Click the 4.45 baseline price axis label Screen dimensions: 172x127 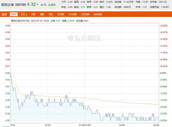[x=8, y=73]
